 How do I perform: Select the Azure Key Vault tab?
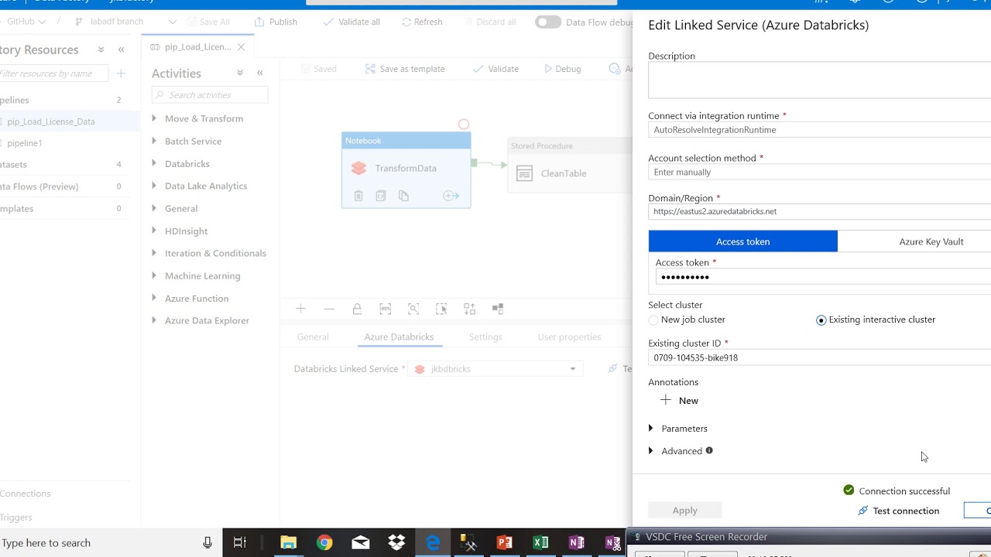(x=914, y=241)
